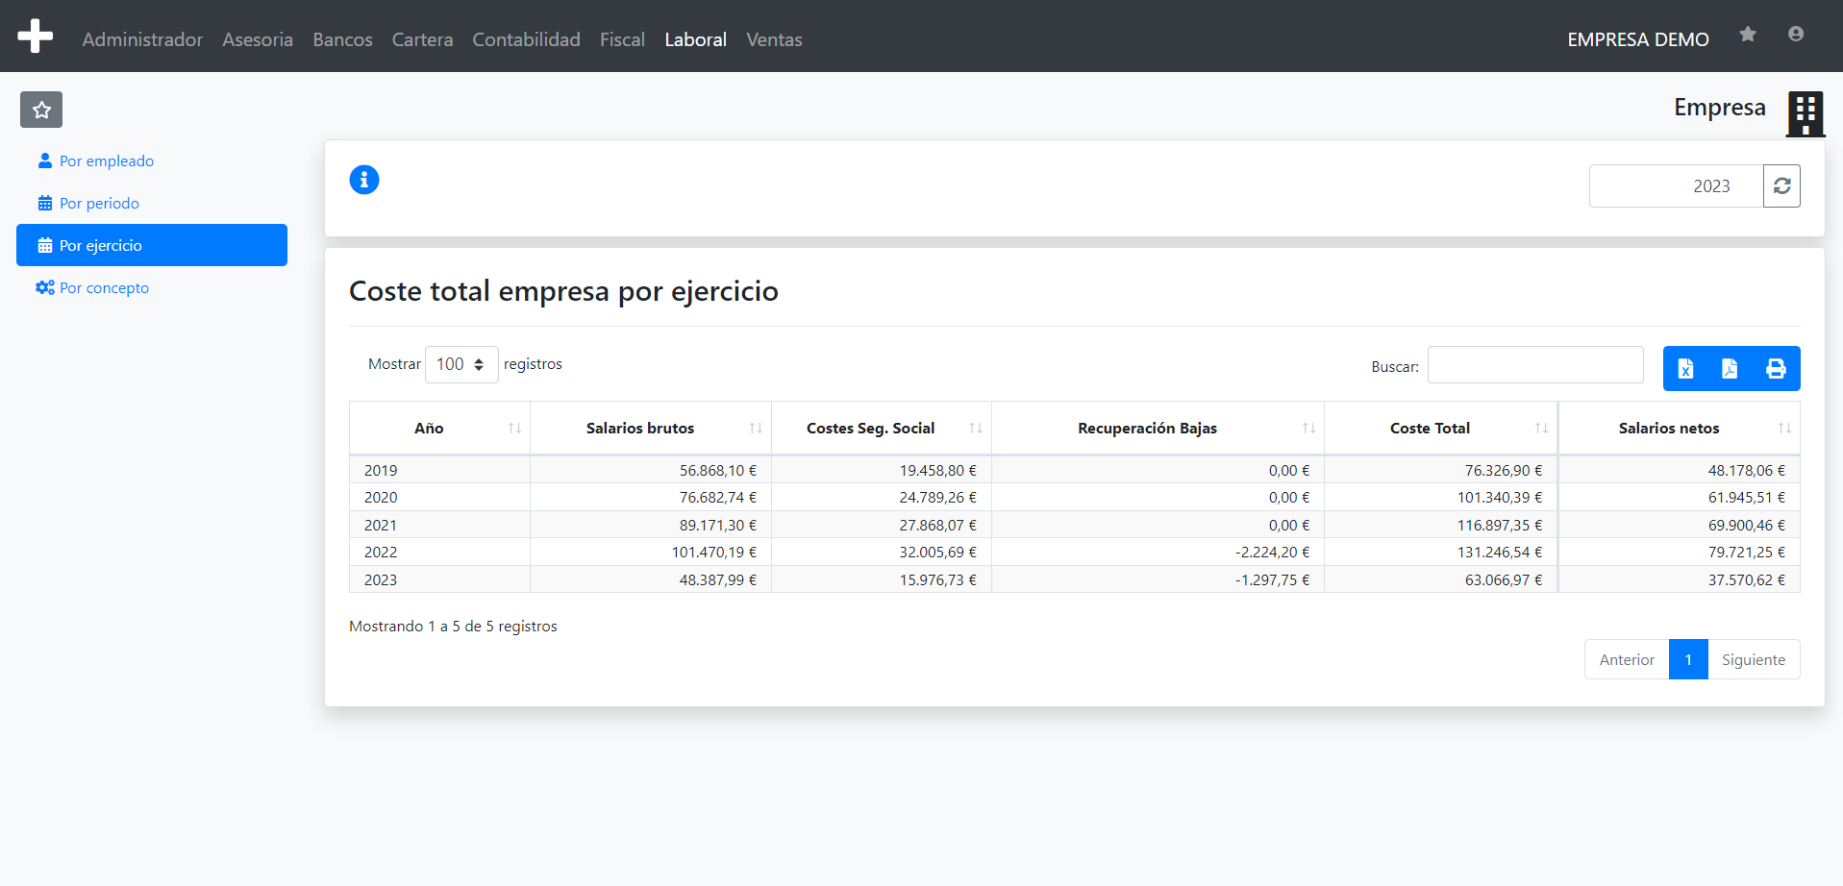Open Bancos menu
This screenshot has width=1843, height=886.
click(342, 39)
